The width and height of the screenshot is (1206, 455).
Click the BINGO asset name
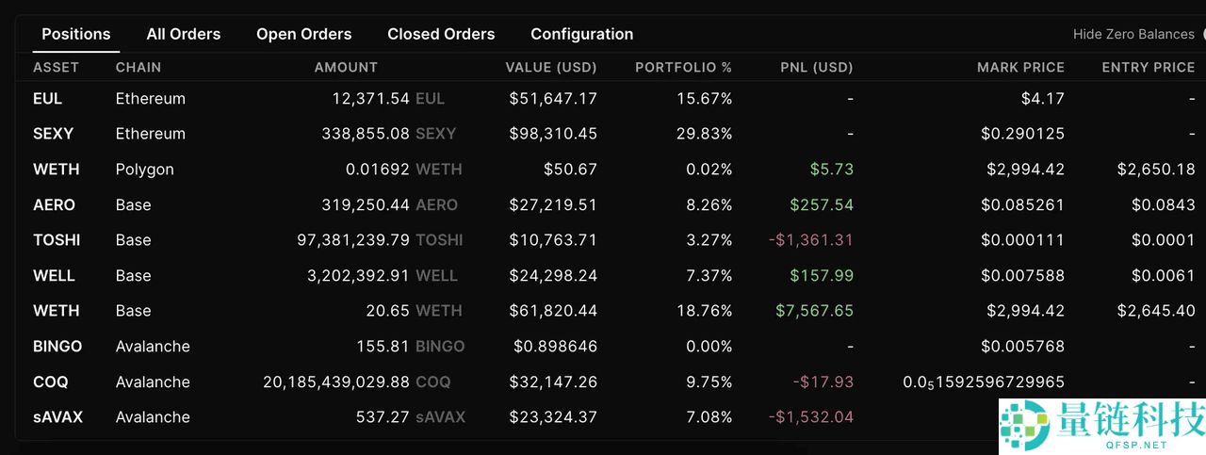point(57,347)
